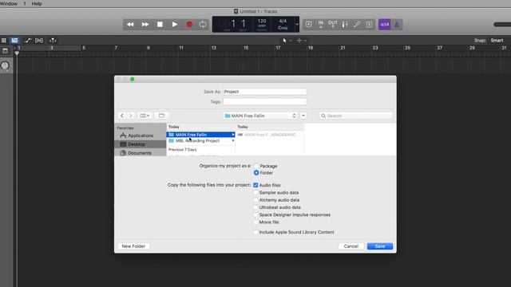The width and height of the screenshot is (511, 287).
Task: Click the group folder icon in dialog toolbar
Action: pos(161,116)
